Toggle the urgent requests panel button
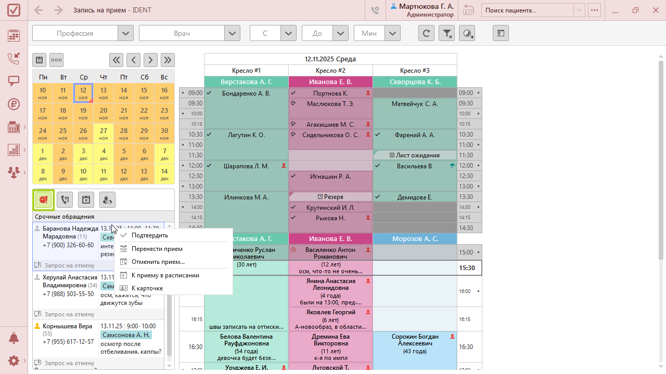666x374 pixels. coord(44,199)
